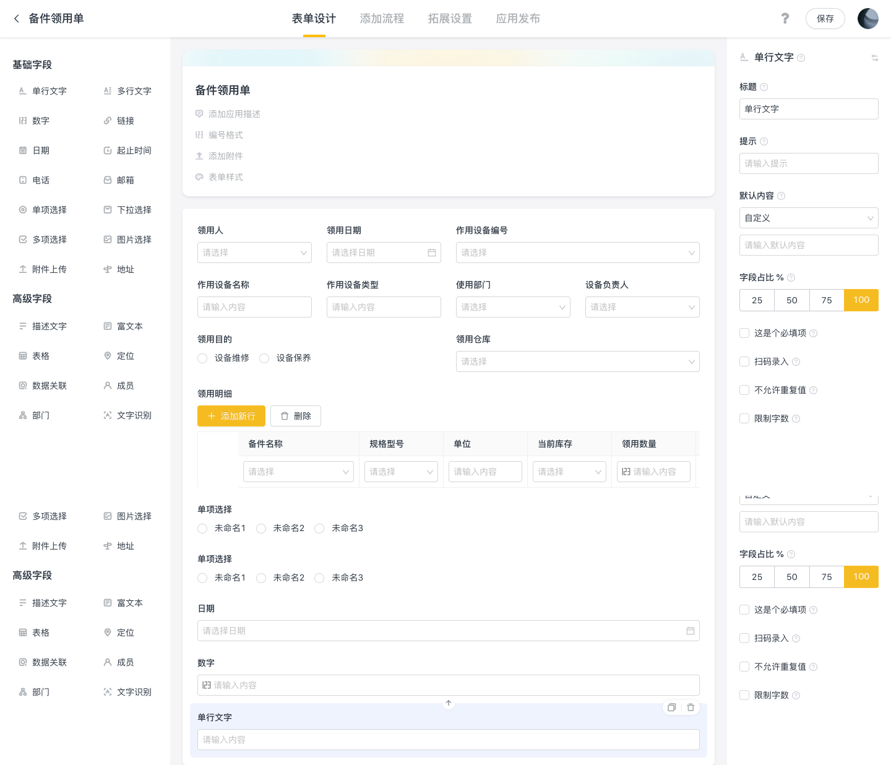The height and width of the screenshot is (765, 891).
Task: Add a 日期 field from the left palette
Action: click(34, 150)
